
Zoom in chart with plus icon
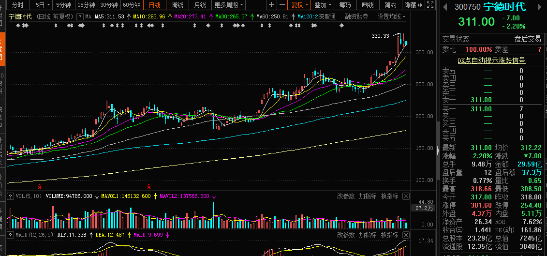point(271,5)
